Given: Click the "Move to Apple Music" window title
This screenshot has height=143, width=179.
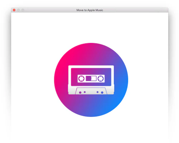Looking at the screenshot, I should click(x=90, y=10).
